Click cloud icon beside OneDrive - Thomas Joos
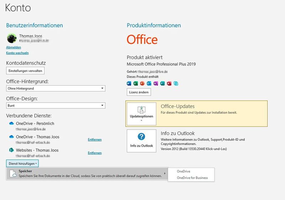Image resolution: width=285 pixels, height=200 pixels. [11, 137]
